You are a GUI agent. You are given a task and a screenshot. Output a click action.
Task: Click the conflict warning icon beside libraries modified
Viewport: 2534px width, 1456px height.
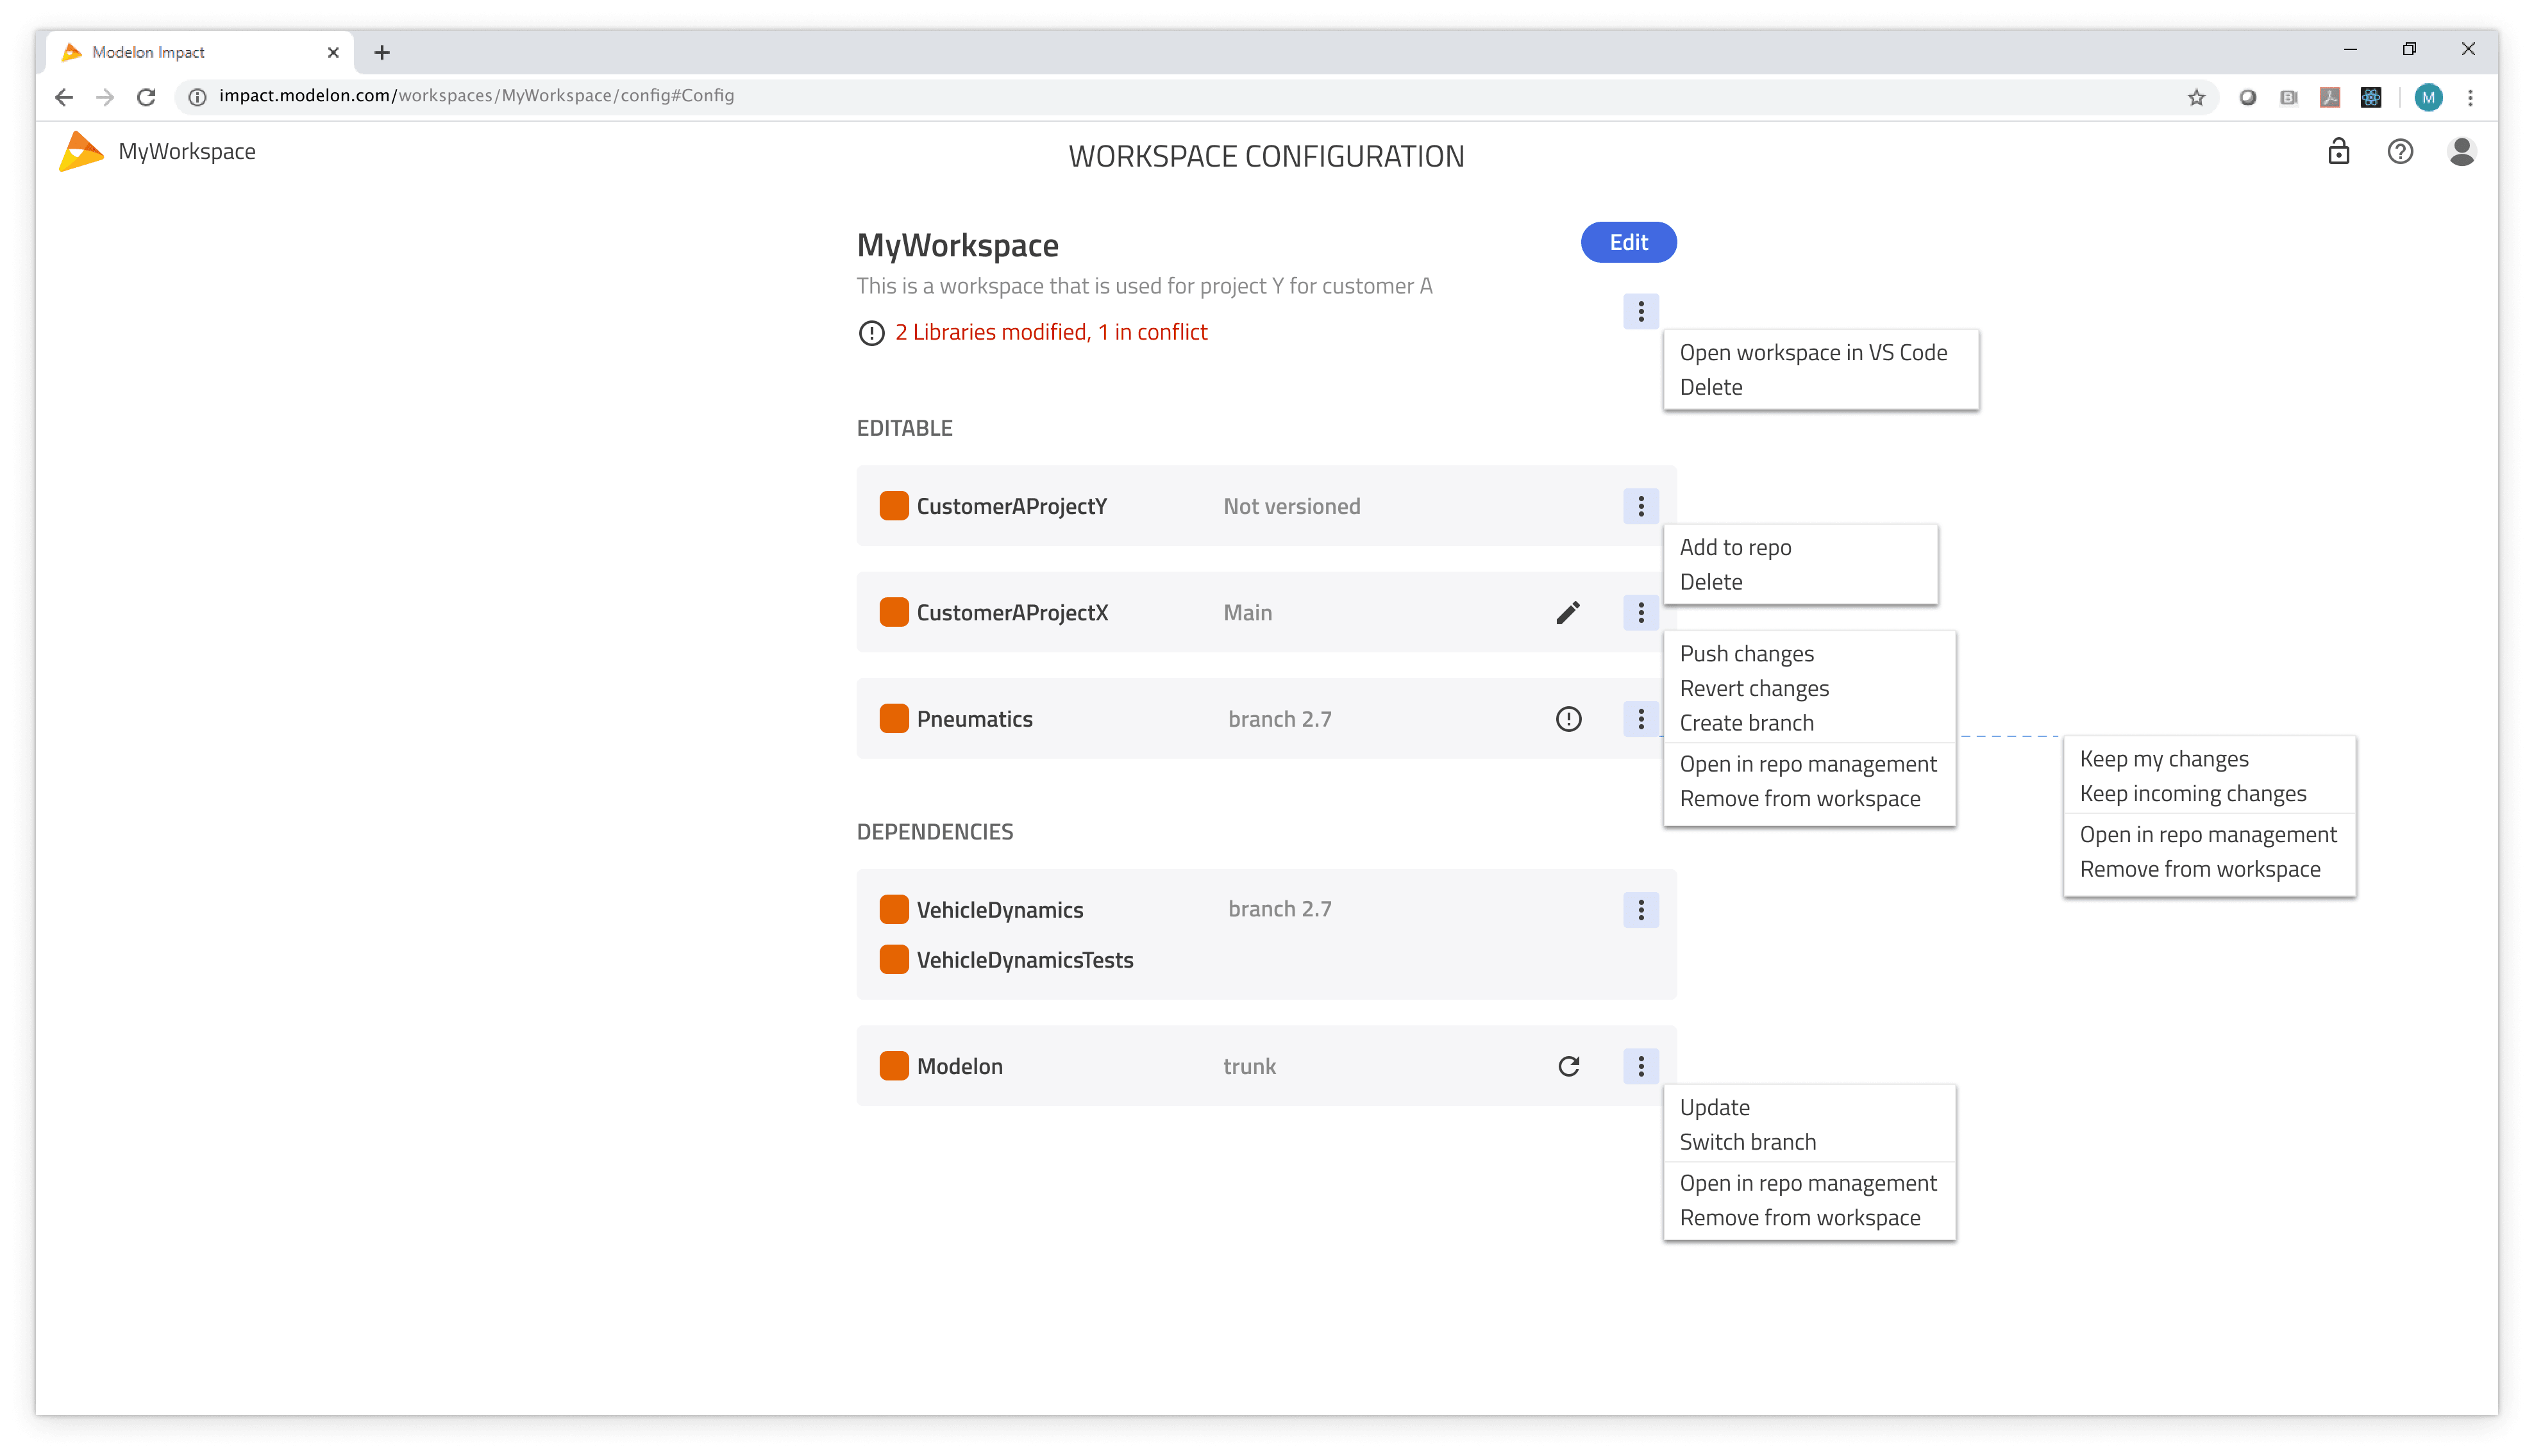pyautogui.click(x=871, y=333)
